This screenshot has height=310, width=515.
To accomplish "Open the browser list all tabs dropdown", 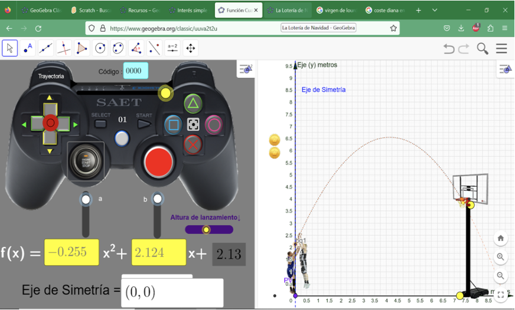I will [435, 10].
